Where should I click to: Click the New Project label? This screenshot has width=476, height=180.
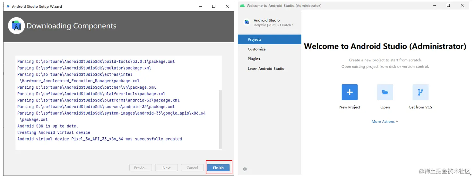tap(350, 107)
